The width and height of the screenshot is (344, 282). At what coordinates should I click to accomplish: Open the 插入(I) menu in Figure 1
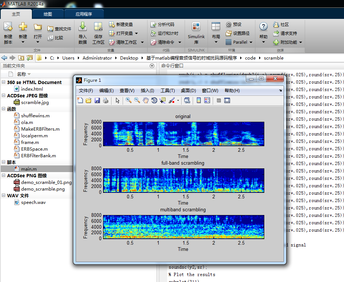[148, 91]
